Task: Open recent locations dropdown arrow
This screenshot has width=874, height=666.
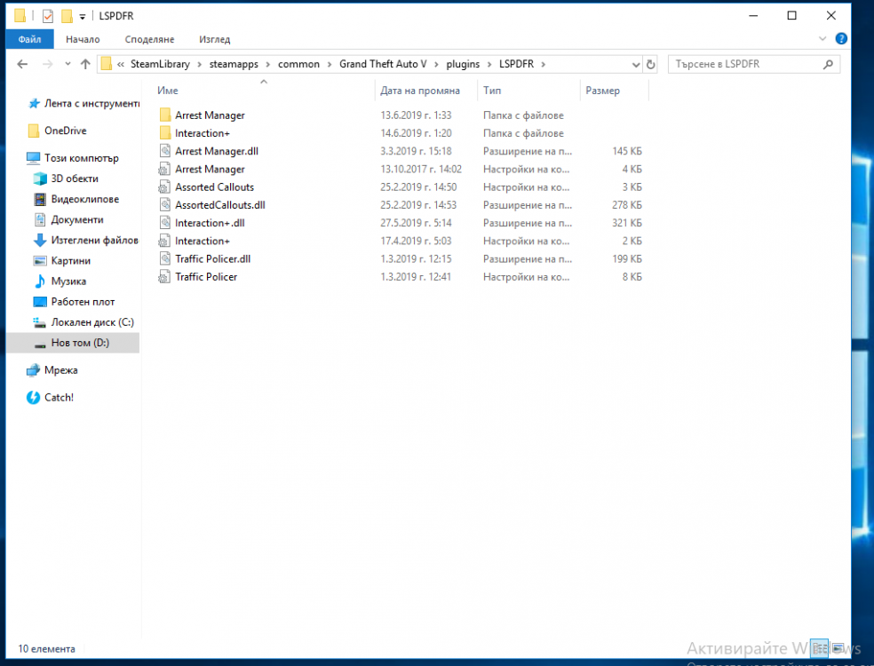Action: 68,64
